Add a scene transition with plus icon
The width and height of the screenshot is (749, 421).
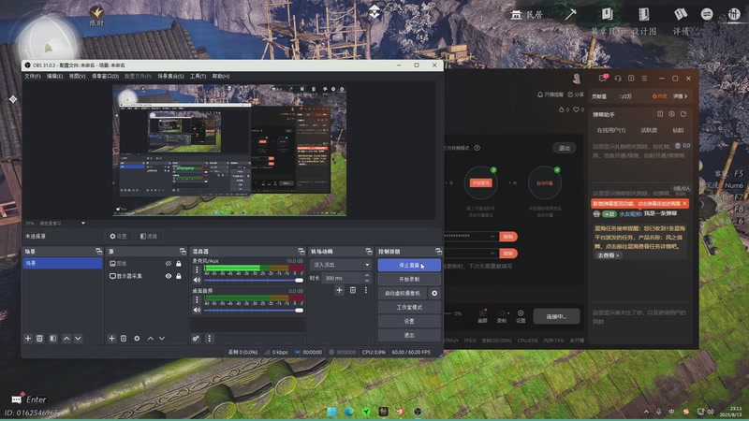tap(339, 290)
